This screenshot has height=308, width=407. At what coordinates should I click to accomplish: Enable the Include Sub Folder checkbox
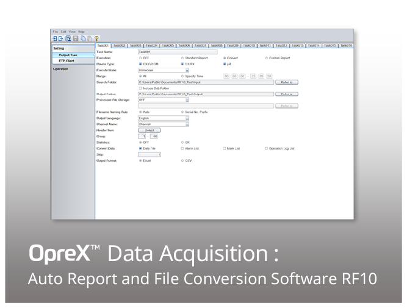[140, 88]
